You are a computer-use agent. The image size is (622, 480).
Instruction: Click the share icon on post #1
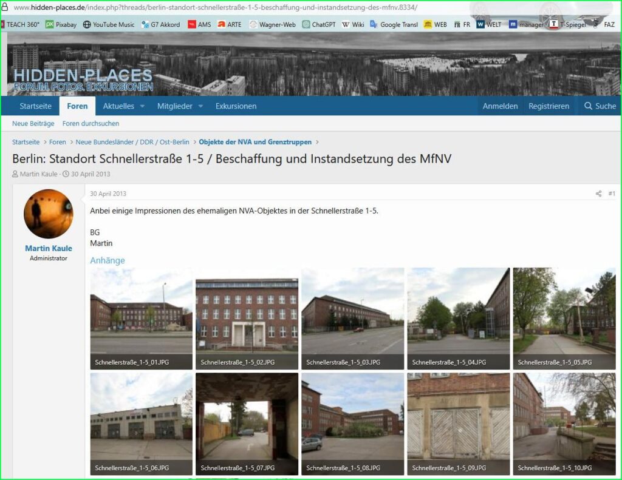coord(598,194)
